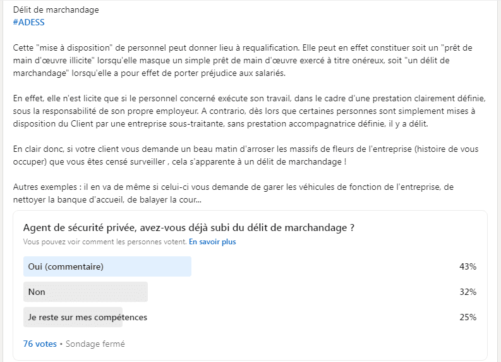Click the 32% result percentage
The width and height of the screenshot is (501, 362).
point(468,292)
